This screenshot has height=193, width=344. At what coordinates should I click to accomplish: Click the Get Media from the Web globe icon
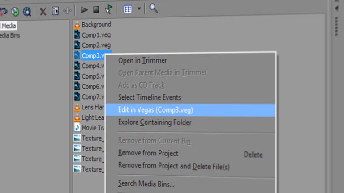pyautogui.click(x=27, y=12)
